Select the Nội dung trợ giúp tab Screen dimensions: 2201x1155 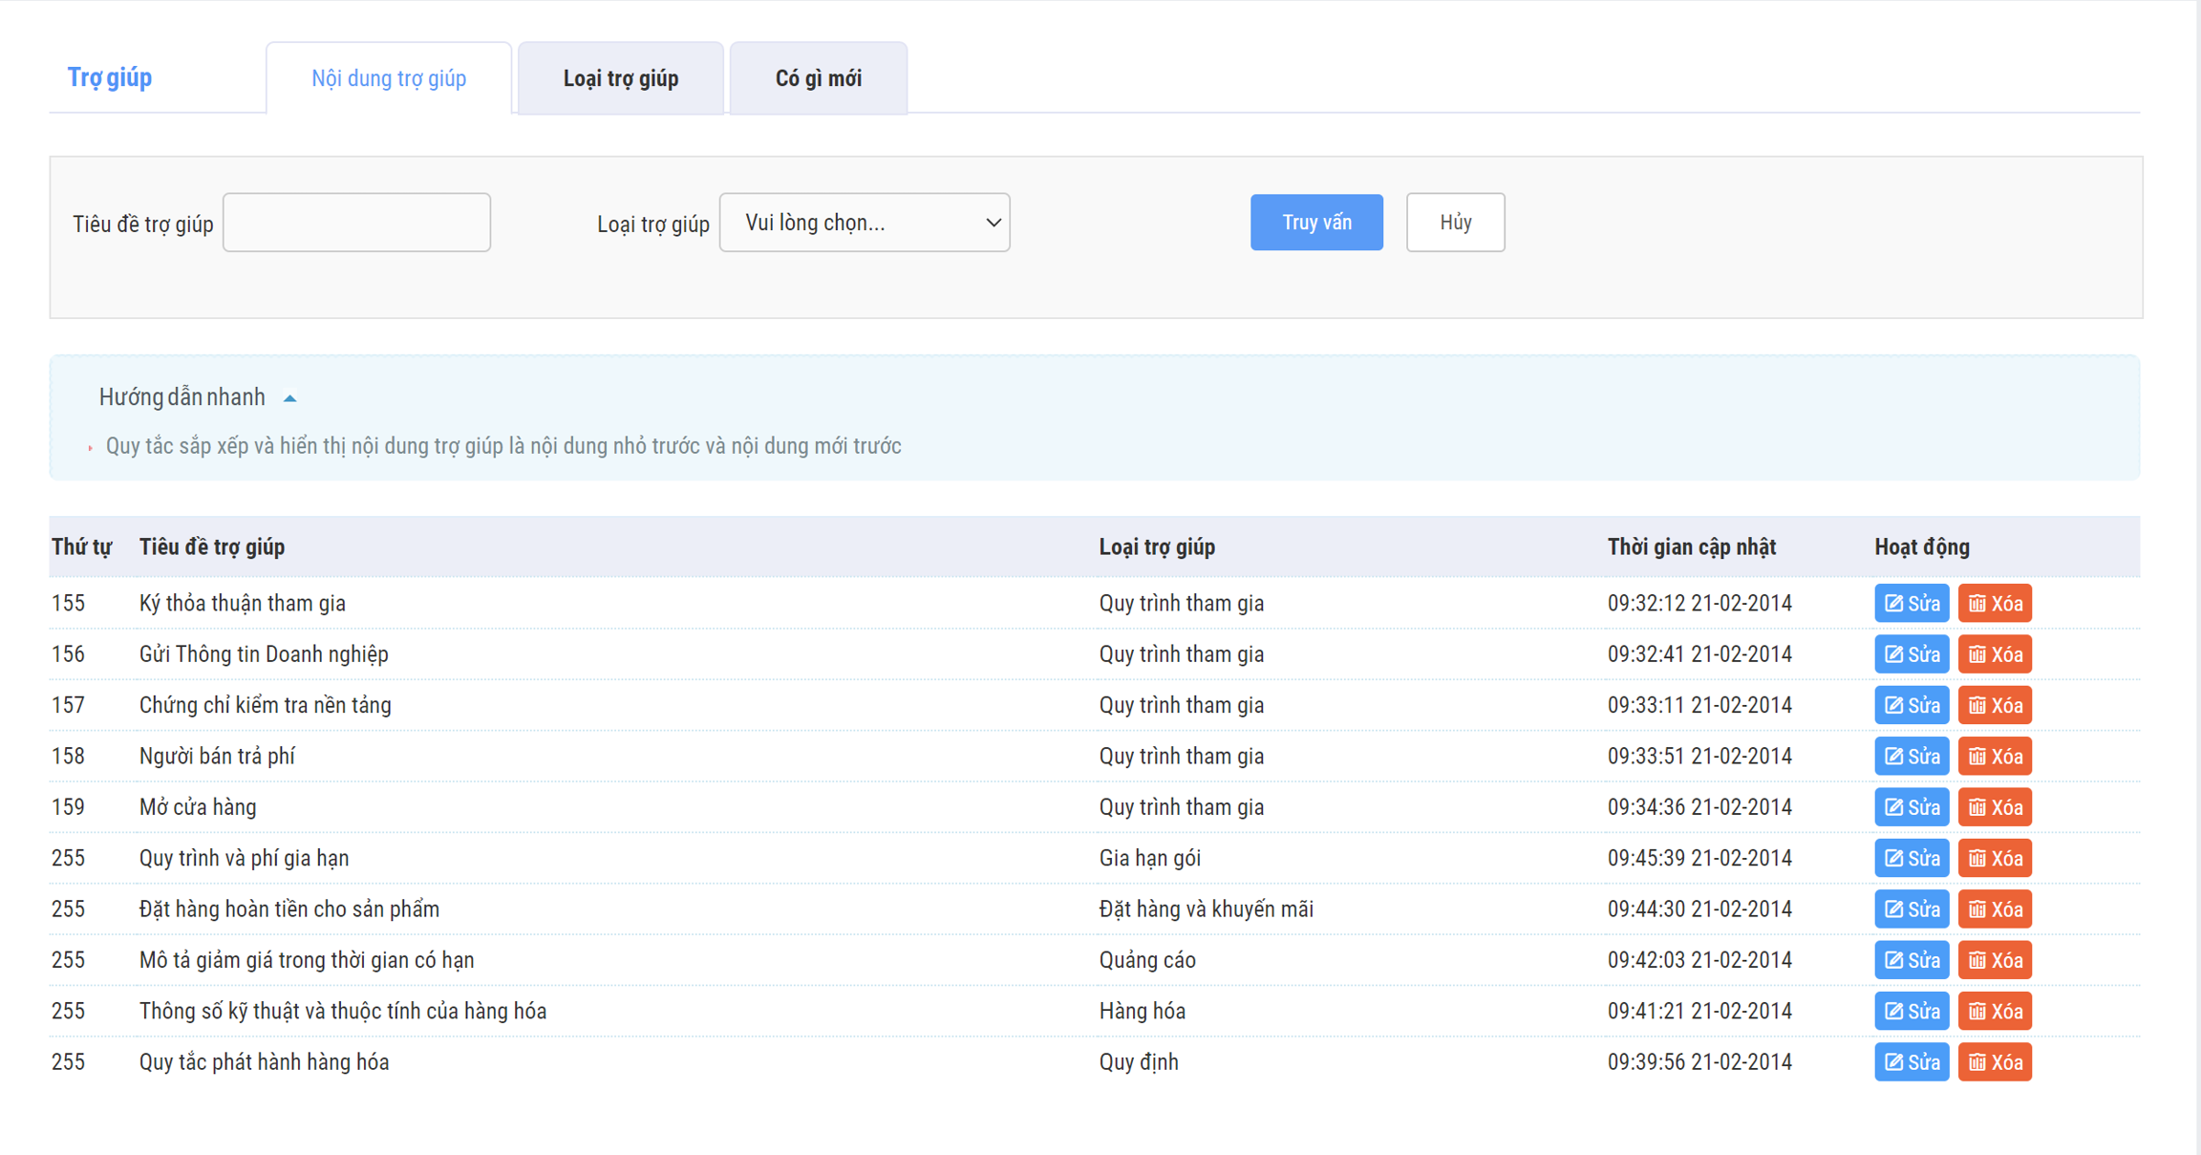tap(389, 78)
